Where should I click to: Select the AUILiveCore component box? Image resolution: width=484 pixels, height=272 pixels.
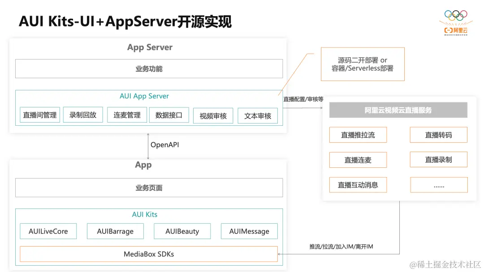[48, 231]
